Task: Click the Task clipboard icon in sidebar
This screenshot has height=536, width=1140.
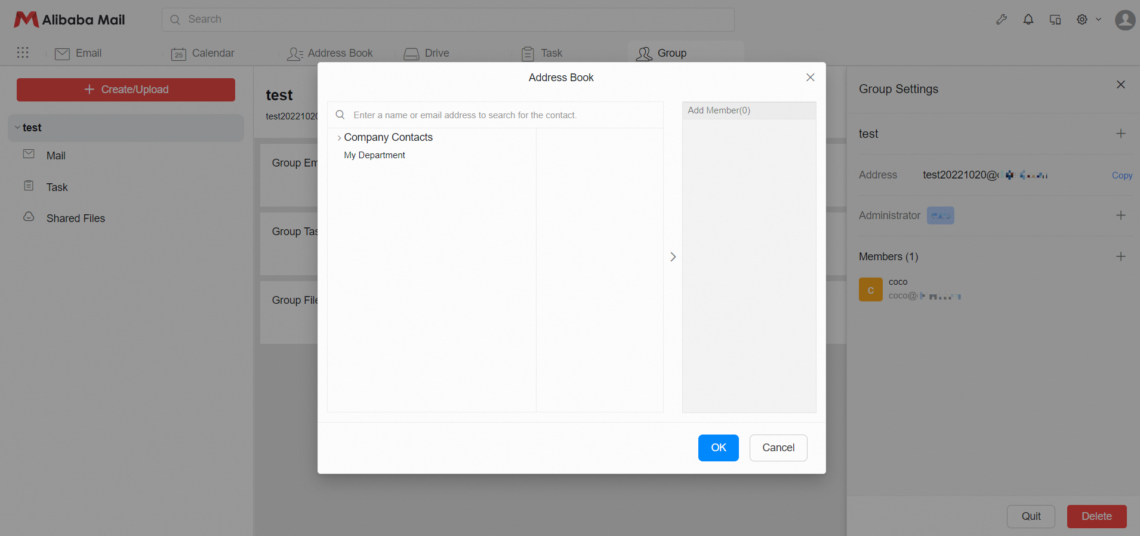Action: point(29,186)
